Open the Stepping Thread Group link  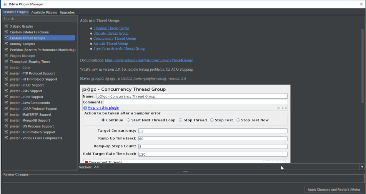pos(111,28)
